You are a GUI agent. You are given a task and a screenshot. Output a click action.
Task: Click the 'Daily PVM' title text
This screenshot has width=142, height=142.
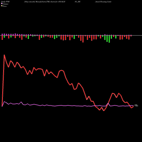tap(5, 2)
